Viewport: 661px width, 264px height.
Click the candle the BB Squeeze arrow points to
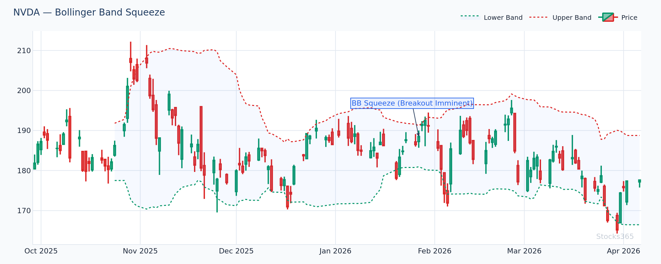click(x=419, y=139)
